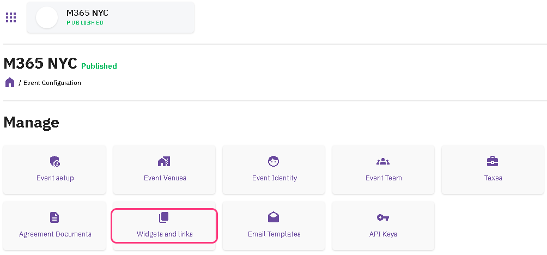Click the Agreement Documents file icon
Viewport: 547px width, 255px height.
point(54,217)
